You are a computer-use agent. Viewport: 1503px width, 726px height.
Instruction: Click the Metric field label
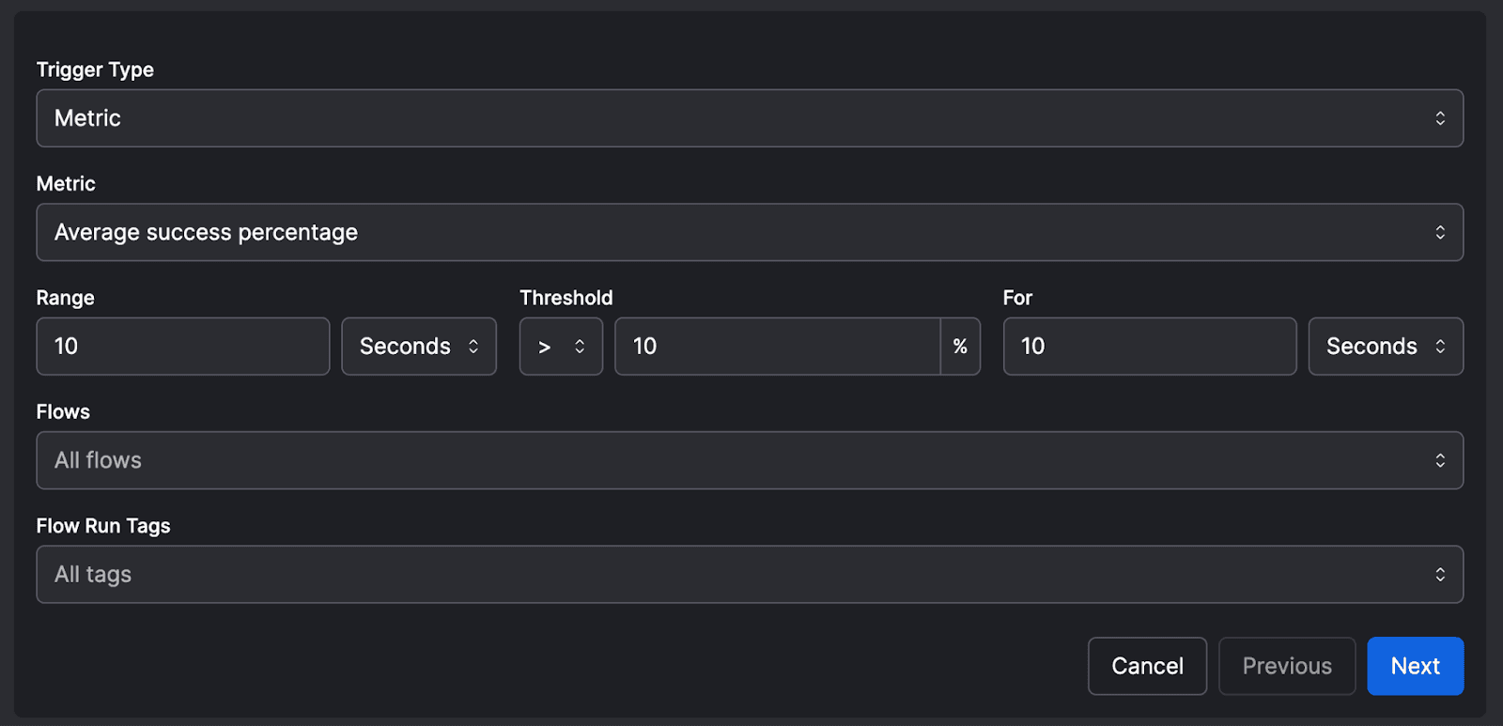66,184
